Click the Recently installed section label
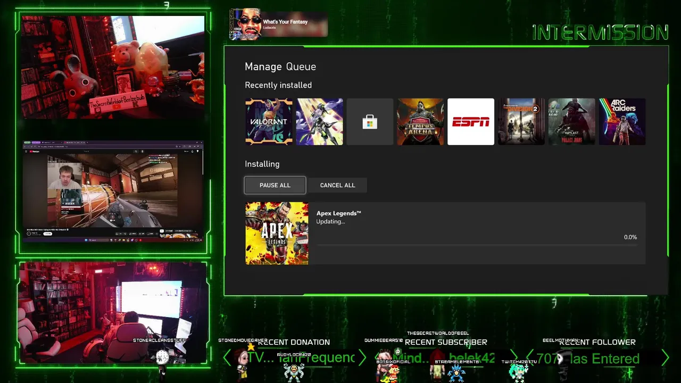This screenshot has height=383, width=681. pyautogui.click(x=278, y=85)
